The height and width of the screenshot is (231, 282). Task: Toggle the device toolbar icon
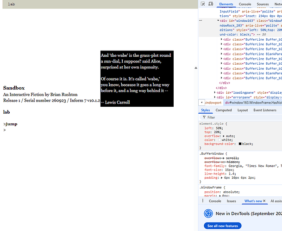point(211,4)
